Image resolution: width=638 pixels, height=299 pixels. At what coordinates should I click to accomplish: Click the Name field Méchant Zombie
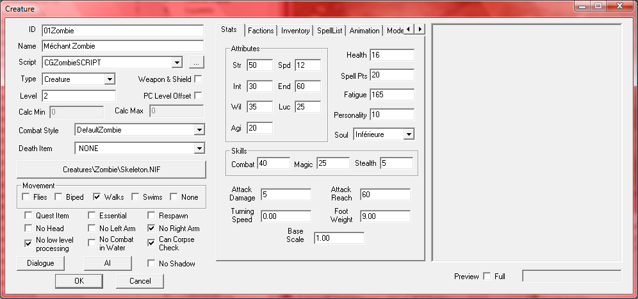[122, 46]
